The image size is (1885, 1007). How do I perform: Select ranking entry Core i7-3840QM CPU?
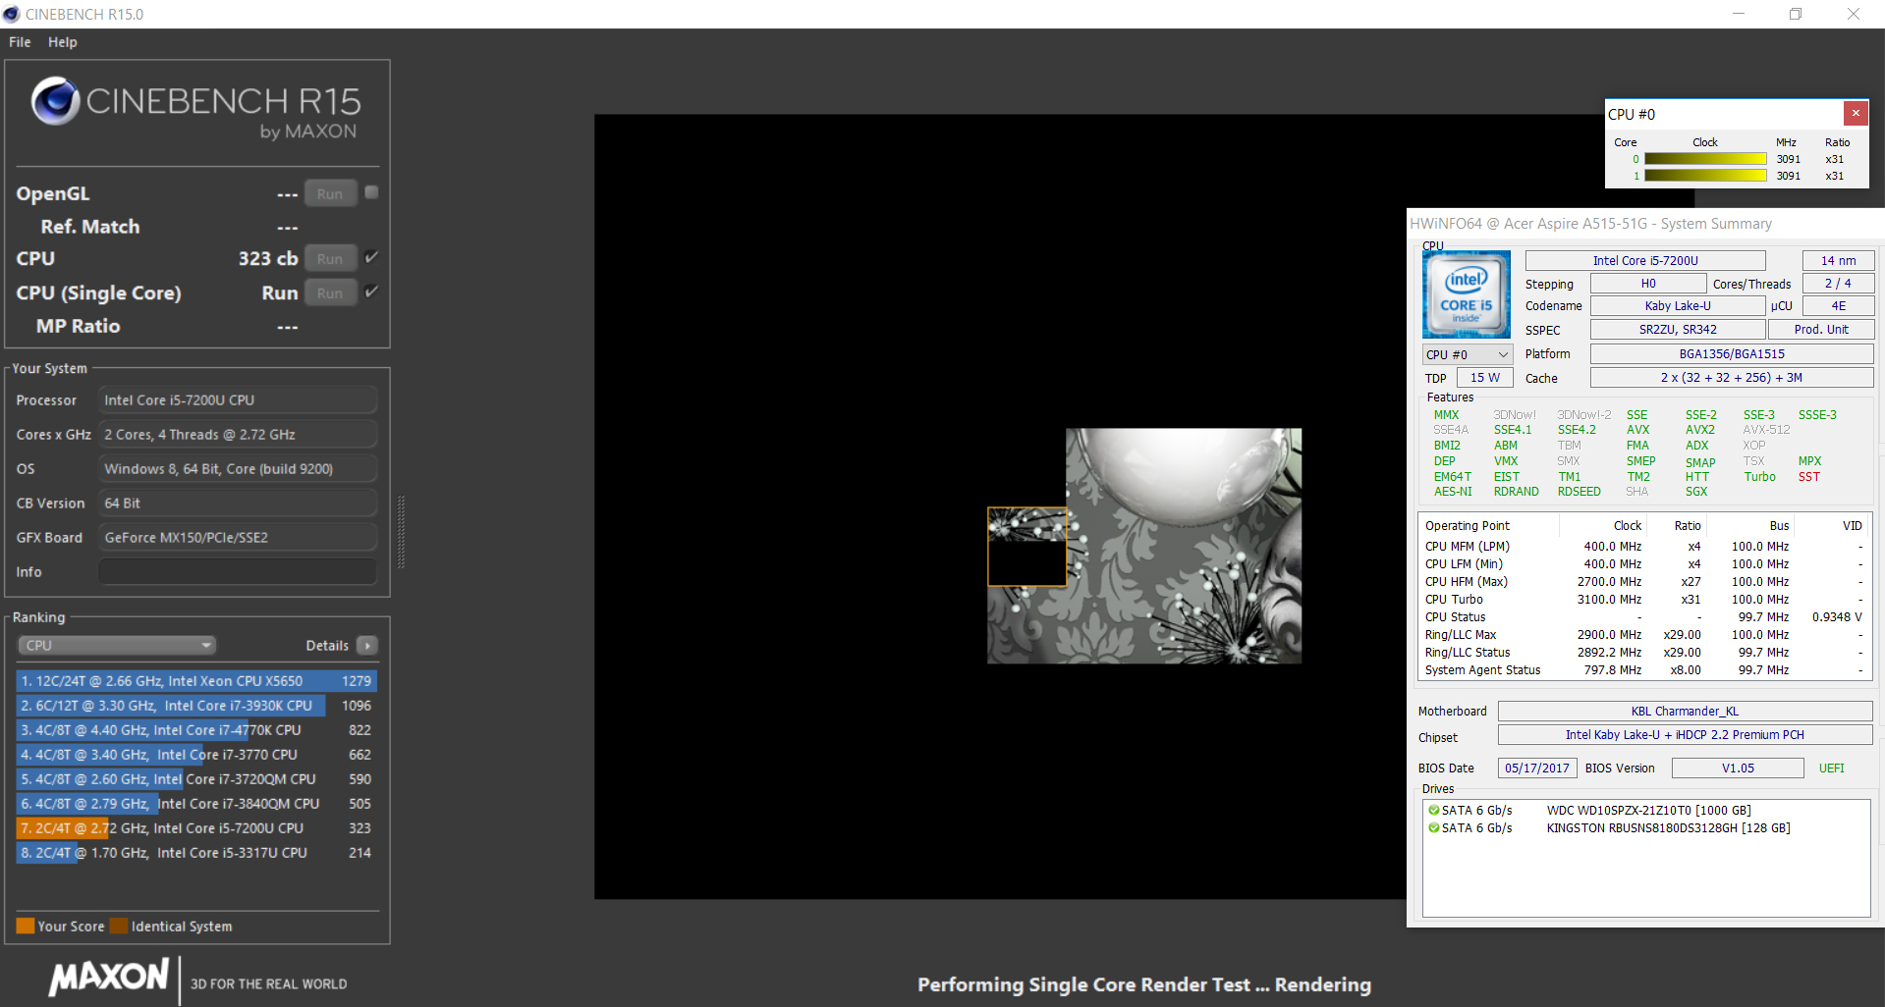pos(196,803)
